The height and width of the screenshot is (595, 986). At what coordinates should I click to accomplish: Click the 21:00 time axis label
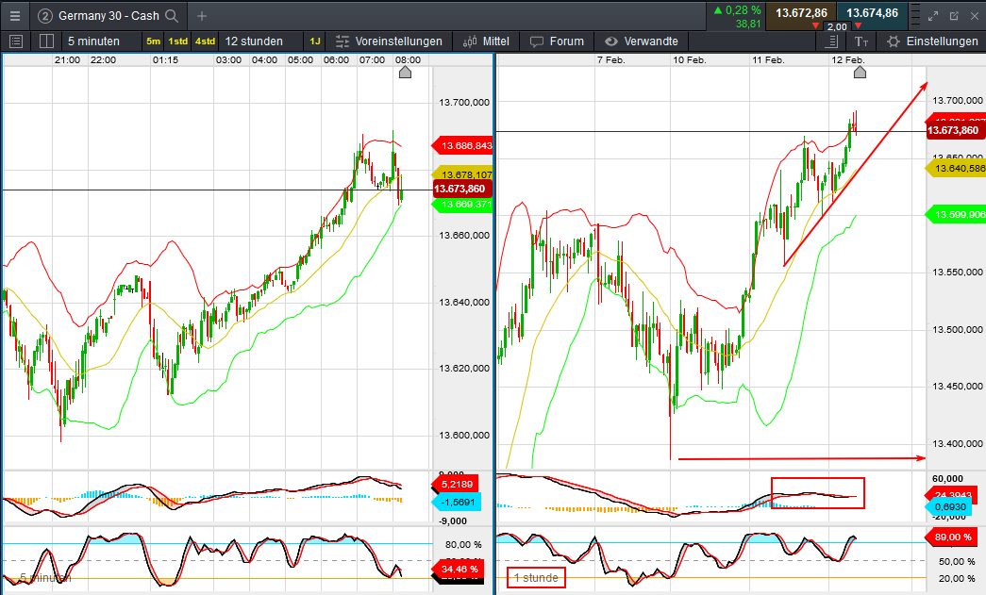tap(67, 59)
